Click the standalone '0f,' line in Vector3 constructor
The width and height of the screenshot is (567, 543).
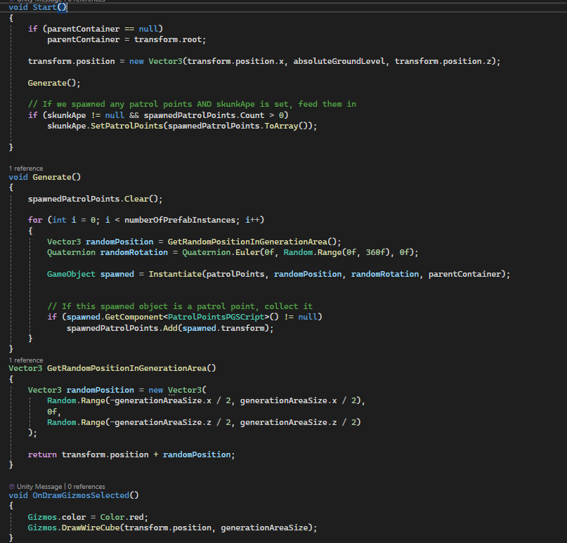point(54,412)
